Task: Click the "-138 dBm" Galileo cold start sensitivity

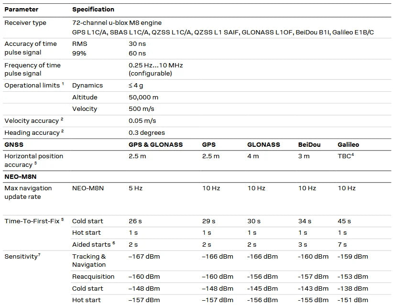Action: (353, 289)
